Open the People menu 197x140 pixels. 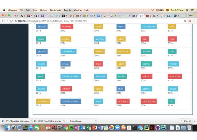coord(67,10)
